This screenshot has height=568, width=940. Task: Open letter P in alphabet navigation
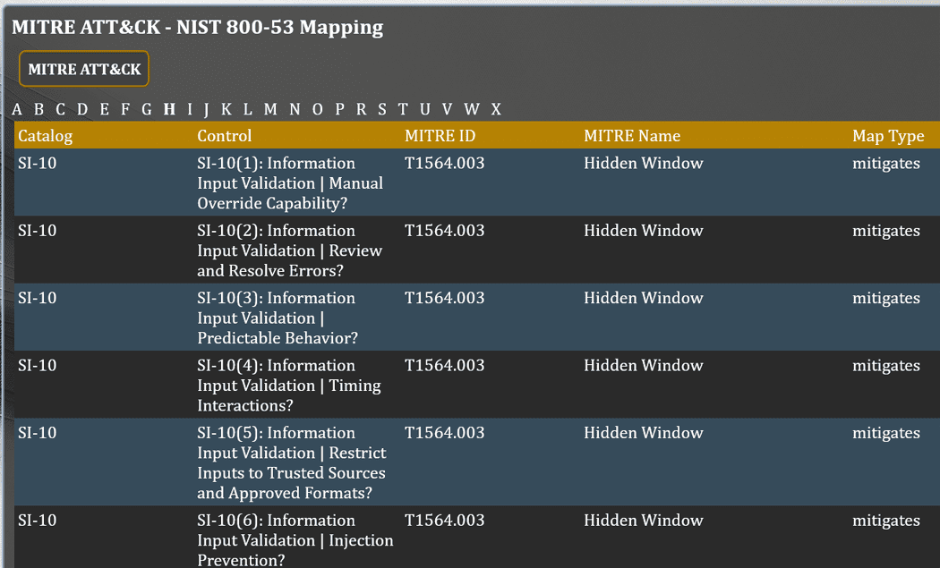pyautogui.click(x=340, y=110)
